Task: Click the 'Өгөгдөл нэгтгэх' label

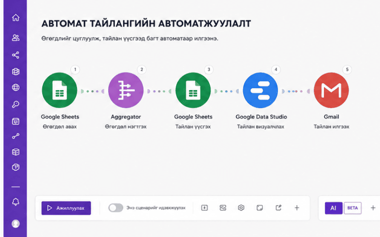Action: tap(126, 127)
